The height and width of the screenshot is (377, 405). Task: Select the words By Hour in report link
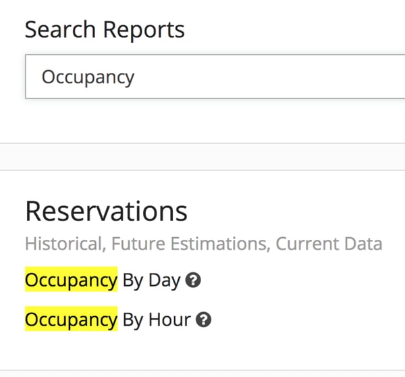tap(157, 320)
